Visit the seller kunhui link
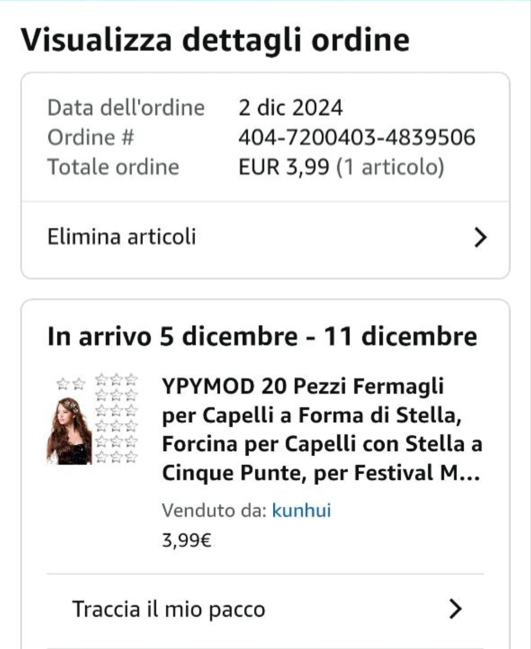 point(301,511)
